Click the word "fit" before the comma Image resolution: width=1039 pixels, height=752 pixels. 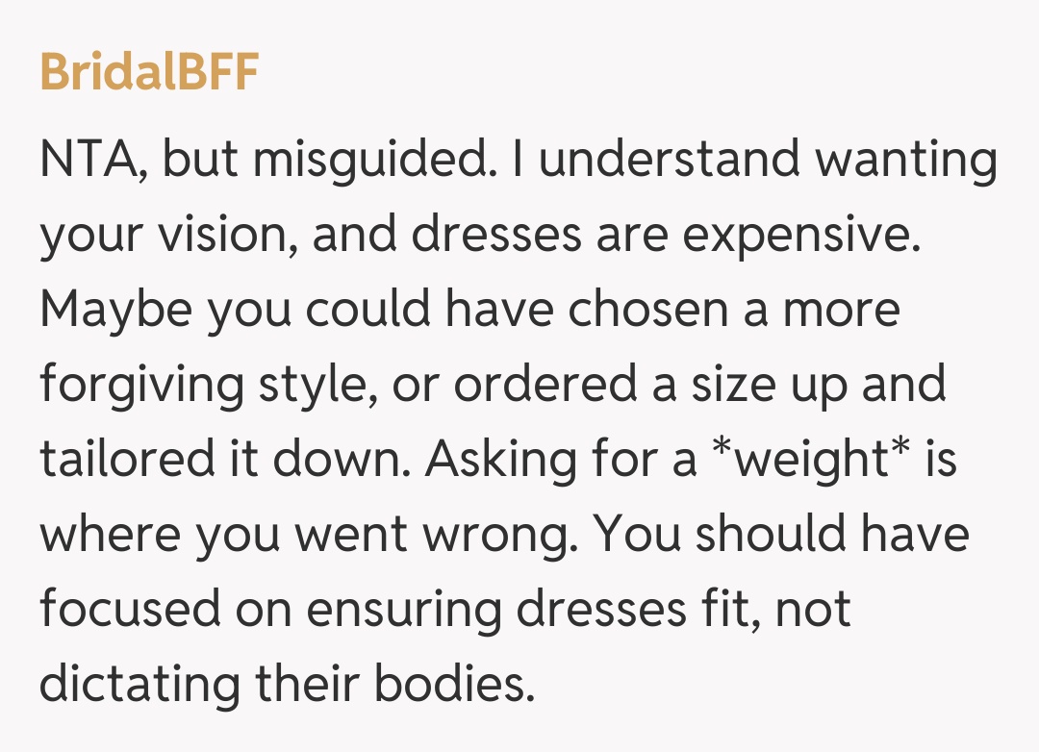click(x=706, y=610)
